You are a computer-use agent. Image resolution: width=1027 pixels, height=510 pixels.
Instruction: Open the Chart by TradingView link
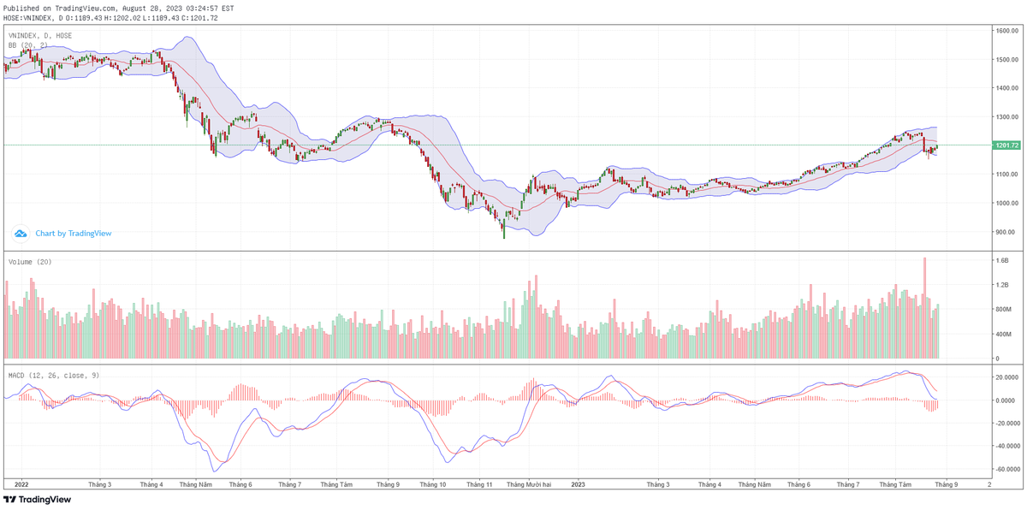tap(73, 233)
